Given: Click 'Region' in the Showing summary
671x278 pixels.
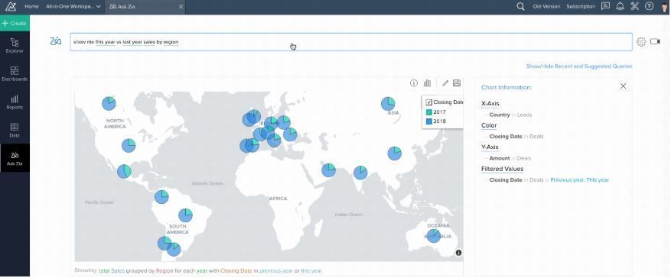Looking at the screenshot, I should click(164, 270).
